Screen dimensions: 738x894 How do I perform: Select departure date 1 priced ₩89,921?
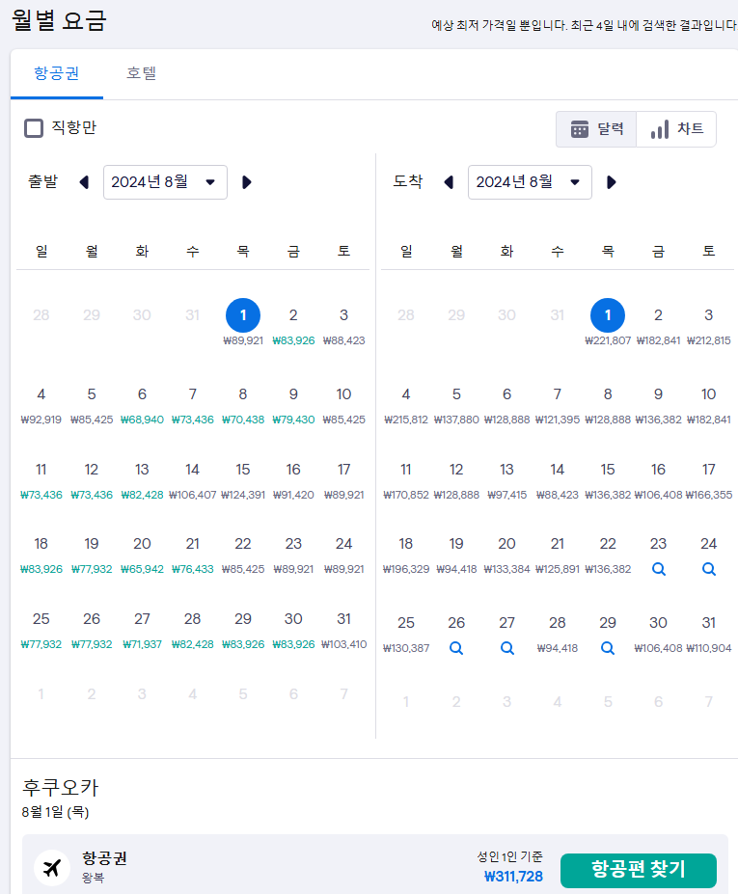click(x=243, y=323)
